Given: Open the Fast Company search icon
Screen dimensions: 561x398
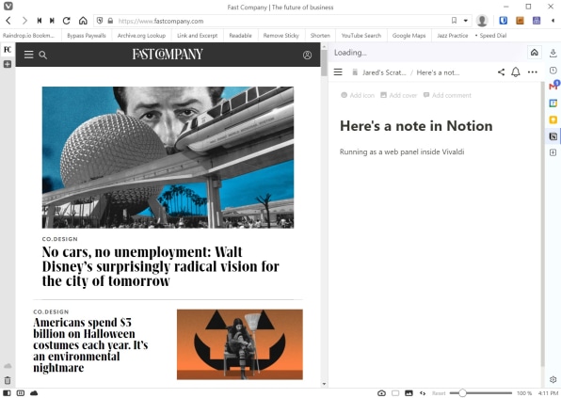Looking at the screenshot, I should coord(43,55).
